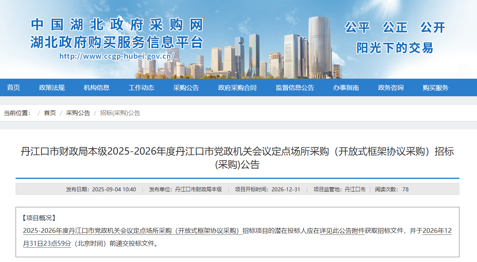
Task: Open the website URL http://www.ccgp-hubei.gov.cn/
Action: click(116, 56)
